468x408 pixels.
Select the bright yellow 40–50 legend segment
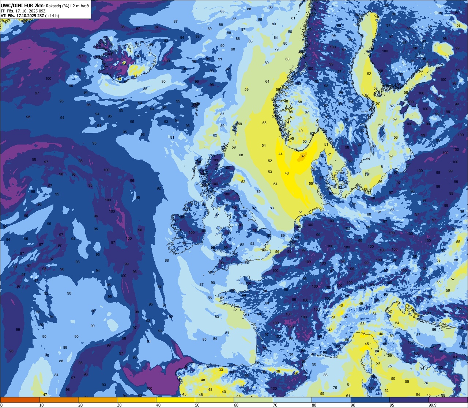[175, 400]
